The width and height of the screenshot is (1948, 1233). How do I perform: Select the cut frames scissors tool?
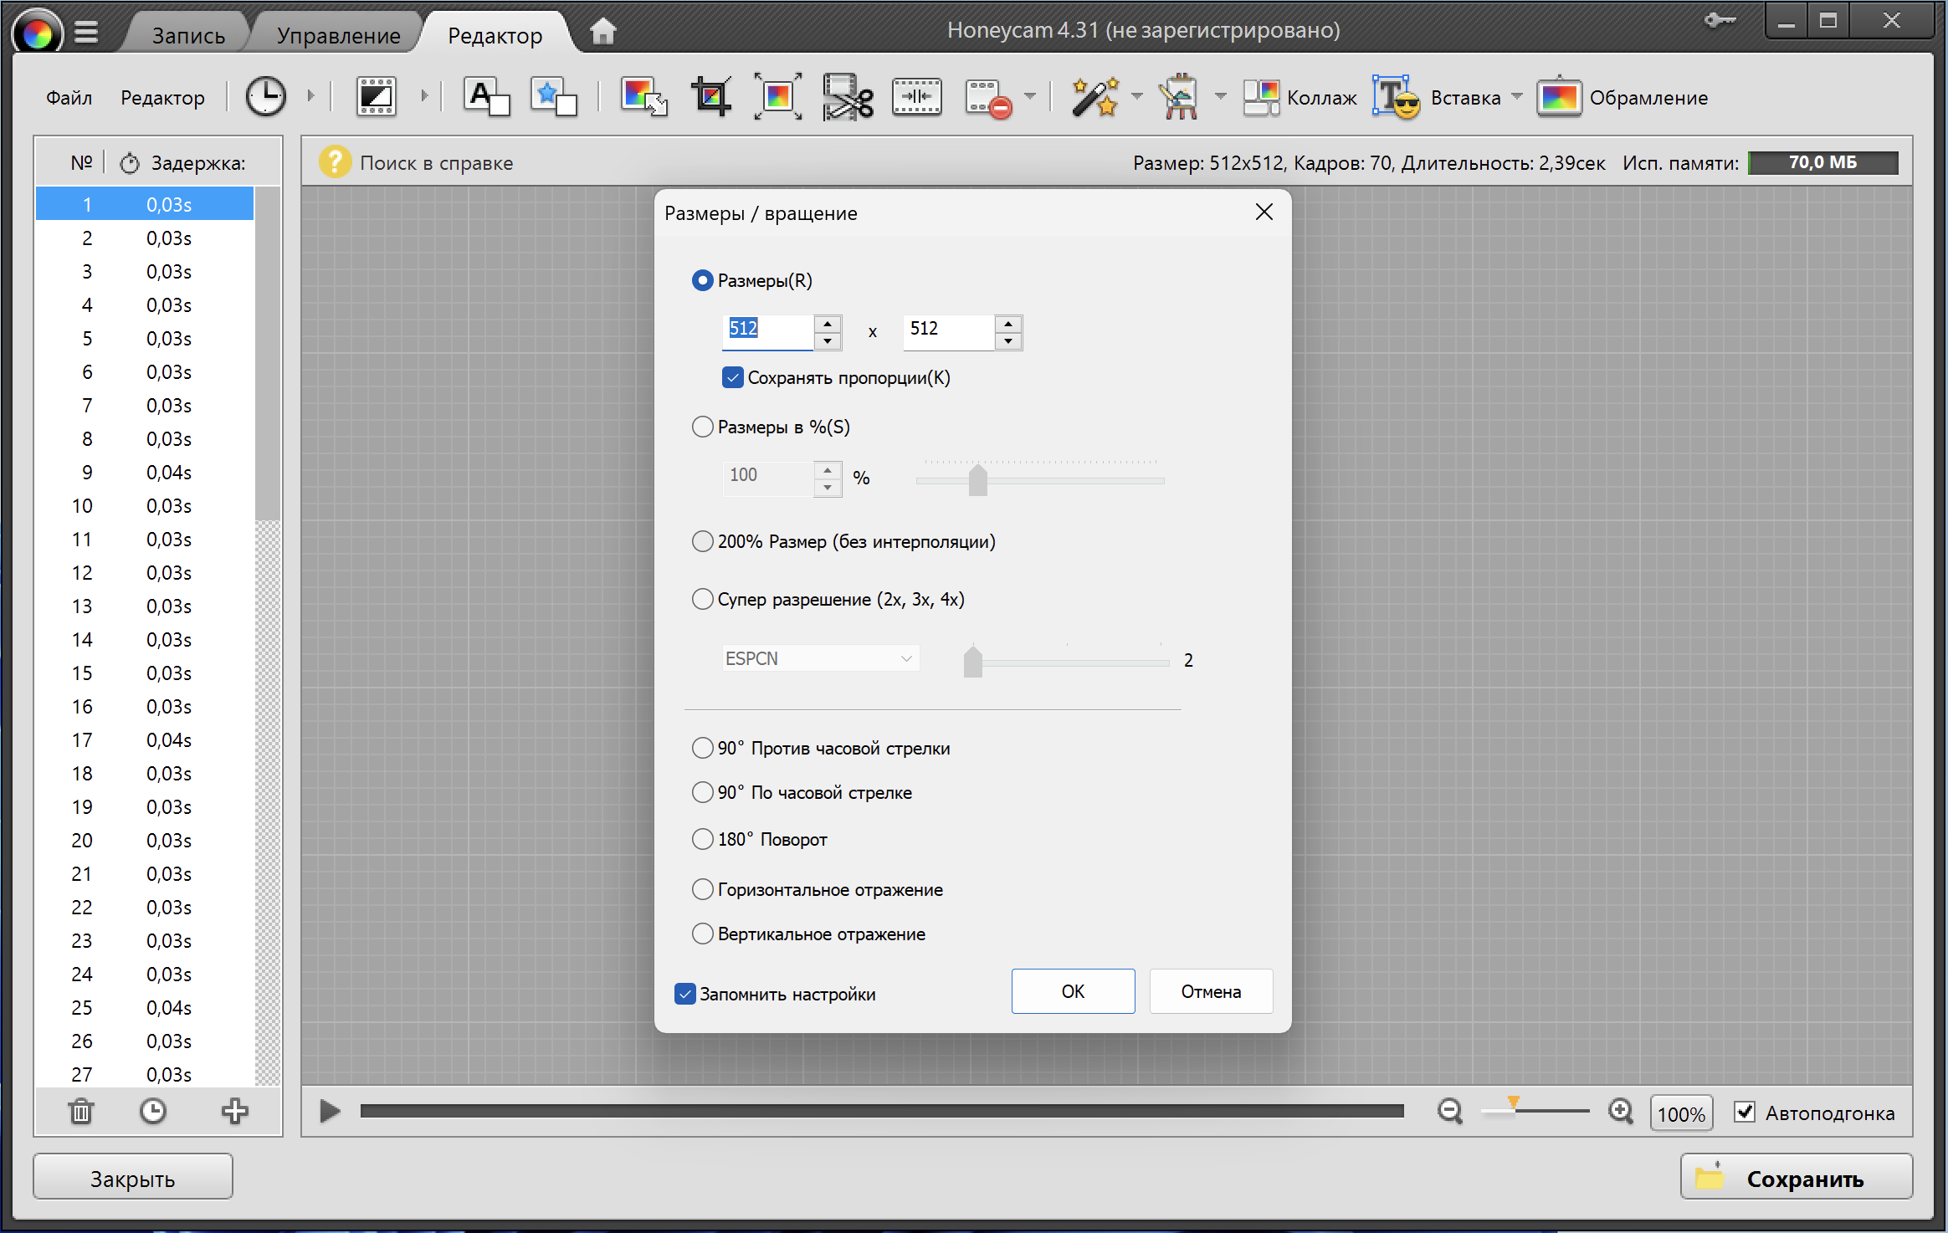[848, 97]
